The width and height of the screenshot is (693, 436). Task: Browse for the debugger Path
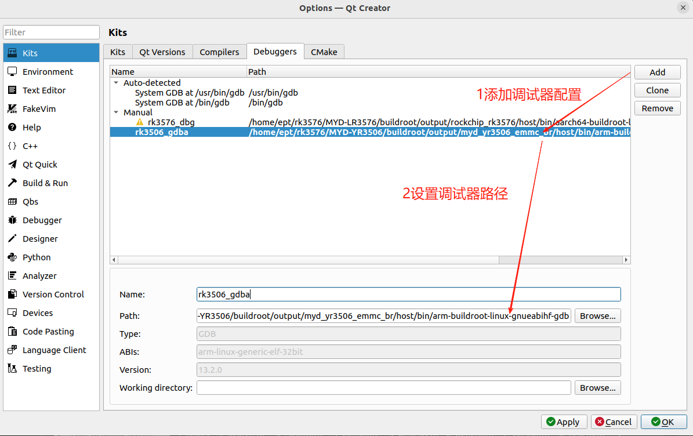(597, 316)
